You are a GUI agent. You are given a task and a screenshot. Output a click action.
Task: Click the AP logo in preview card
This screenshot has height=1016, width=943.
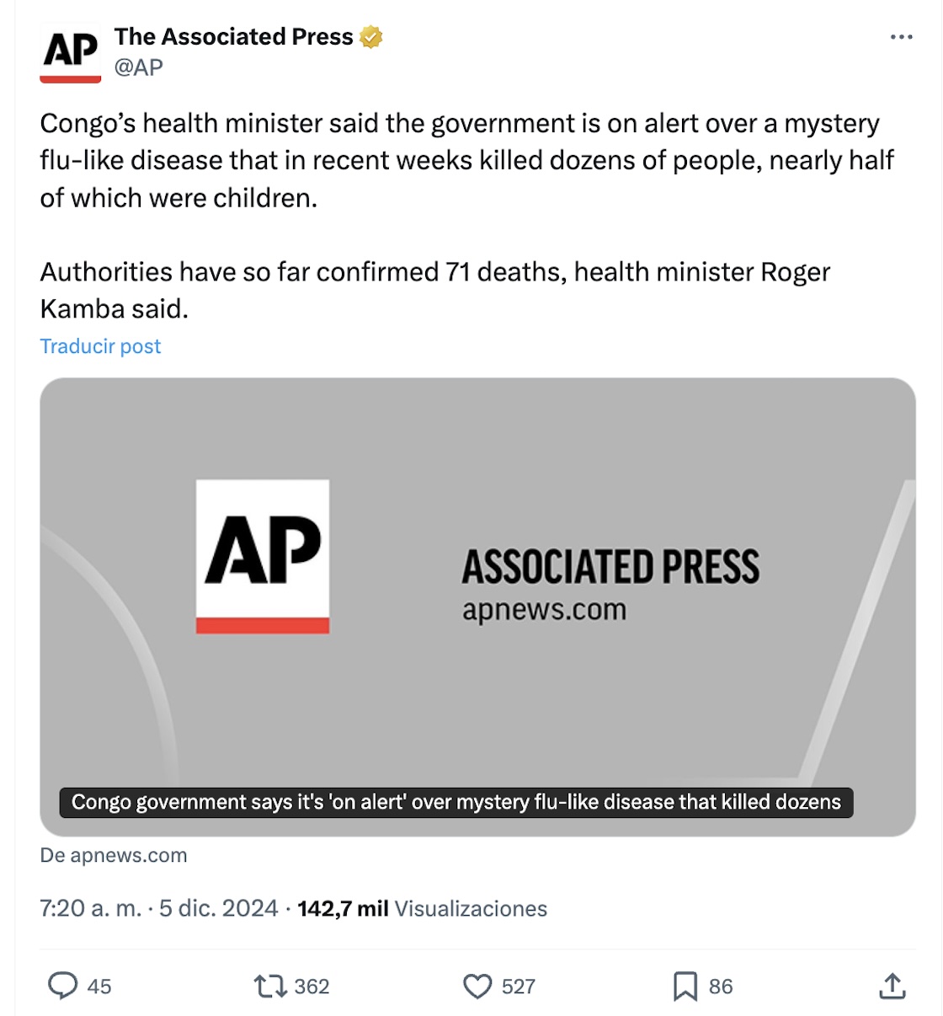pos(263,556)
